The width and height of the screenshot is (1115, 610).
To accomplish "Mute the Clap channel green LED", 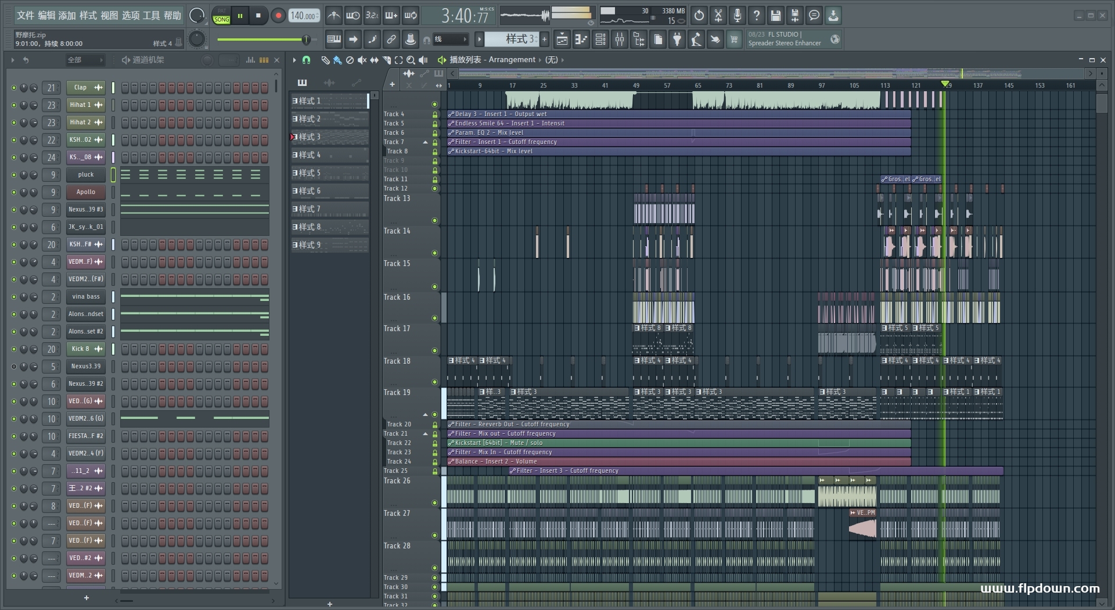I will [x=14, y=88].
